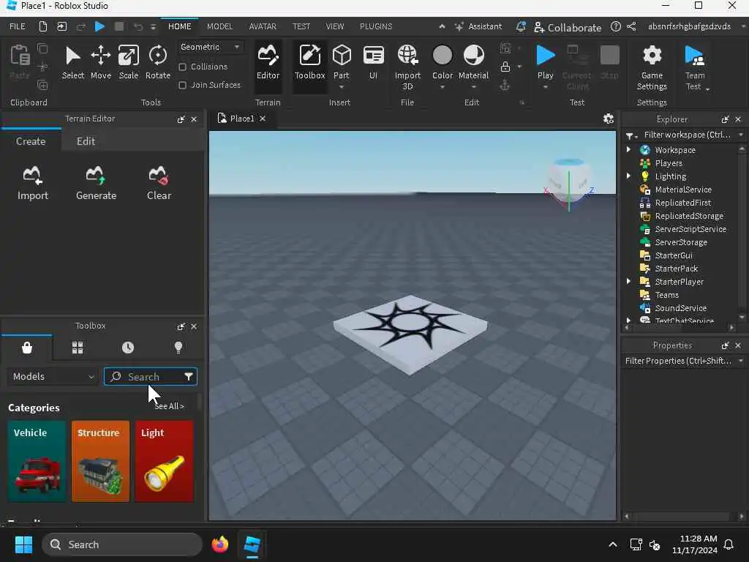Choose the Scale tool
Viewport: 749px width, 562px height.
[129, 63]
